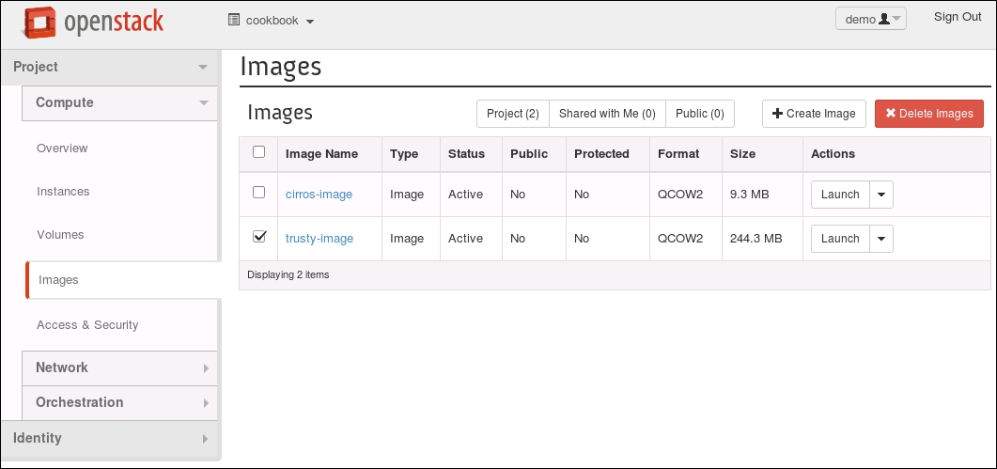The width and height of the screenshot is (997, 469).
Task: Click the red Delete Images button
Action: [x=928, y=114]
